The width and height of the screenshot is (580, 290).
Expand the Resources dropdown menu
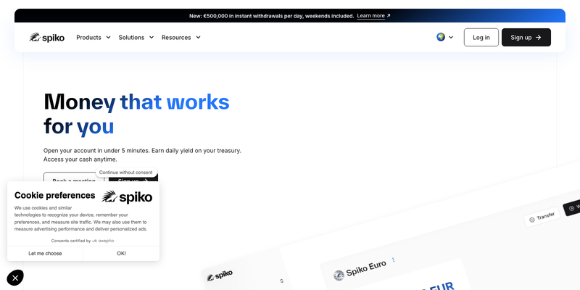181,38
